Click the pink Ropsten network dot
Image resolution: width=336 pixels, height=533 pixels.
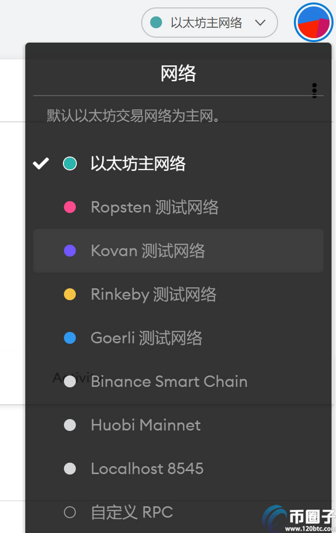pyautogui.click(x=70, y=207)
